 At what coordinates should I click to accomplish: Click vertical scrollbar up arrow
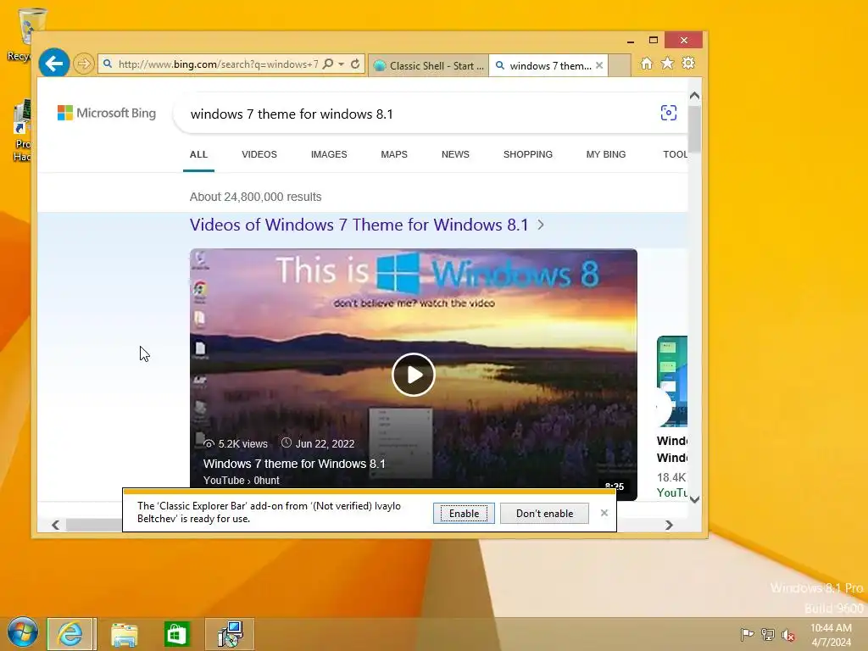coord(695,96)
